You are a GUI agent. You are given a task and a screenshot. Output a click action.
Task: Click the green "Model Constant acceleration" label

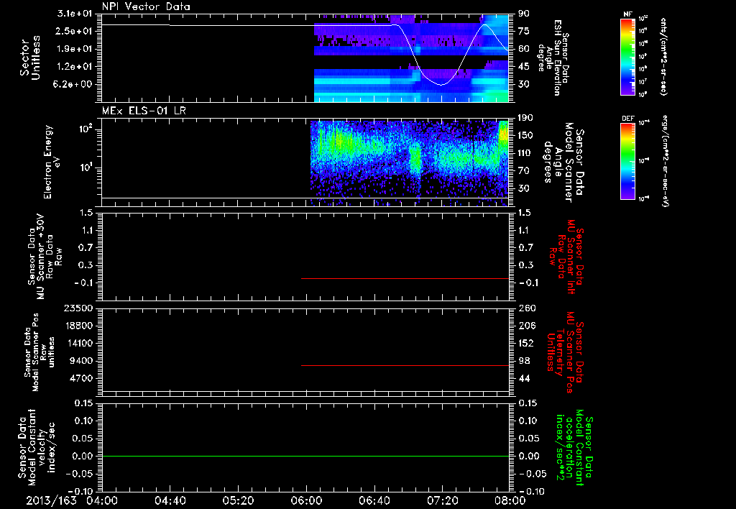574,448
